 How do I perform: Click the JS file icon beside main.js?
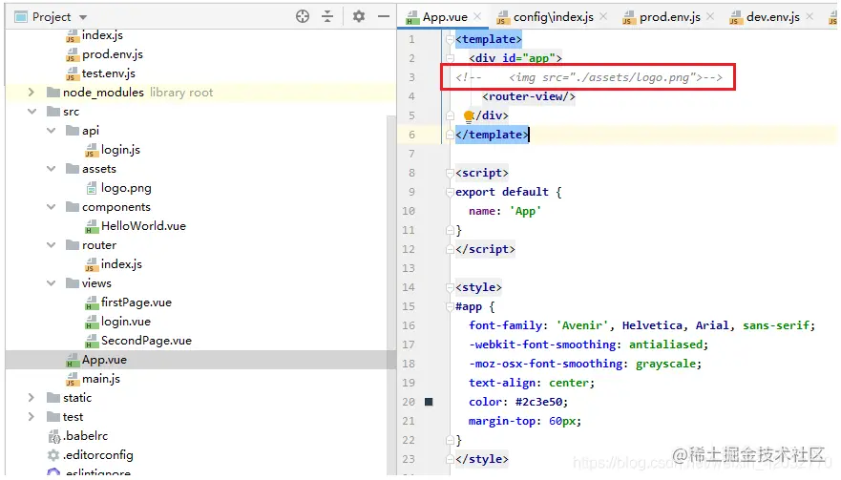tap(73, 379)
